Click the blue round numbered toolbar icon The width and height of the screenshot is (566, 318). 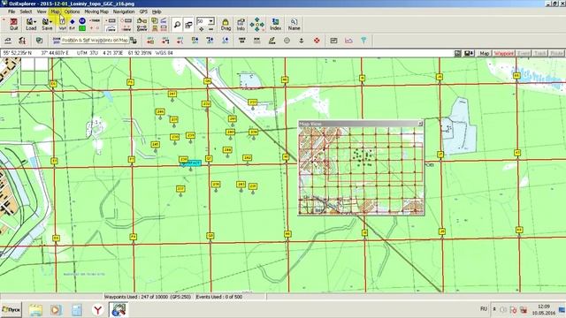82,21
